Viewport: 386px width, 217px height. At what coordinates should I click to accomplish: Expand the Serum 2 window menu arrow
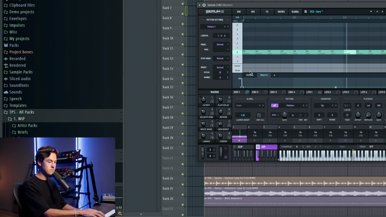[200, 5]
